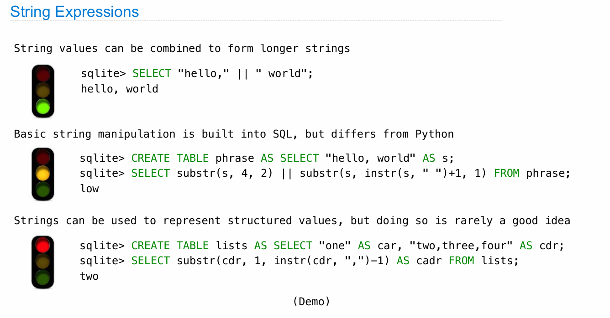Click the dim green bulb in the red-lit traffic light
The width and height of the screenshot is (610, 318).
43,277
